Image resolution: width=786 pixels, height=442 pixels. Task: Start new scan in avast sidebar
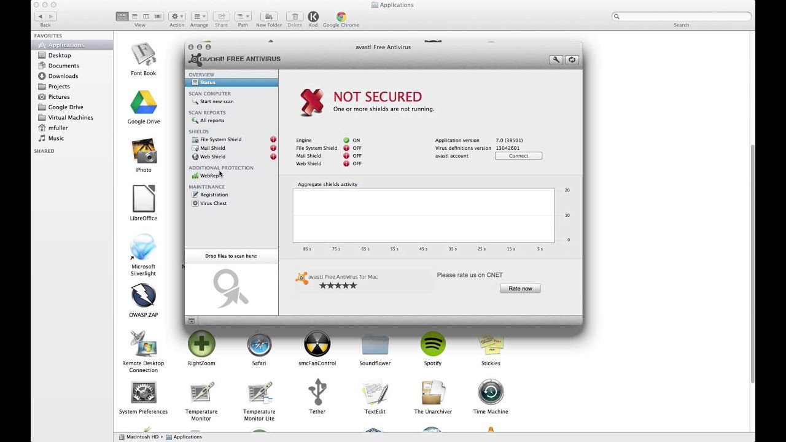(x=216, y=101)
